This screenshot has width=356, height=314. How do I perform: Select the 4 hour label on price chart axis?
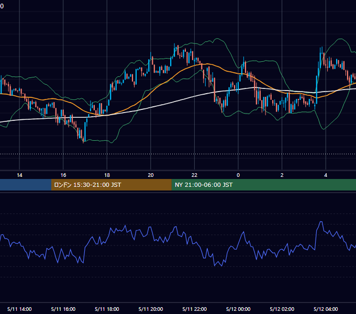click(326, 175)
